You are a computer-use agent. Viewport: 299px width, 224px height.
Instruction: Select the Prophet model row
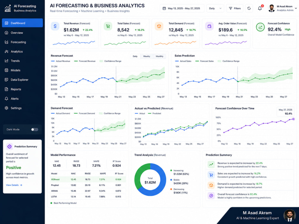tap(88, 185)
